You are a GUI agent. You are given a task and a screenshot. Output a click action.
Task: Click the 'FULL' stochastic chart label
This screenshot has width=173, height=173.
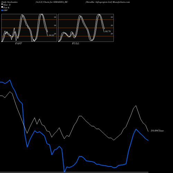[75, 44]
